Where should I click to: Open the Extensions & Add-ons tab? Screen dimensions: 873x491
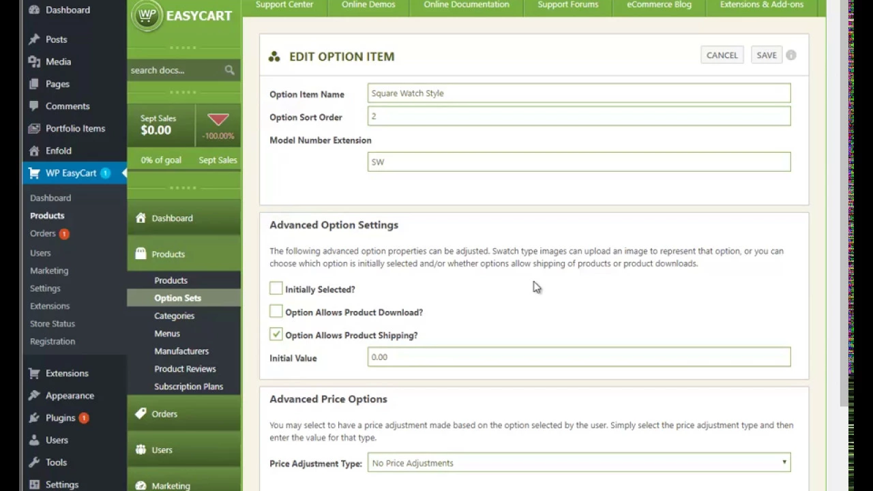pyautogui.click(x=761, y=6)
